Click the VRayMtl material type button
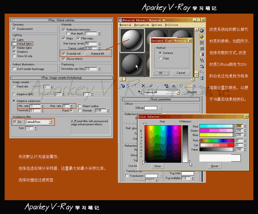This screenshot has height=214, width=258. click(x=191, y=92)
